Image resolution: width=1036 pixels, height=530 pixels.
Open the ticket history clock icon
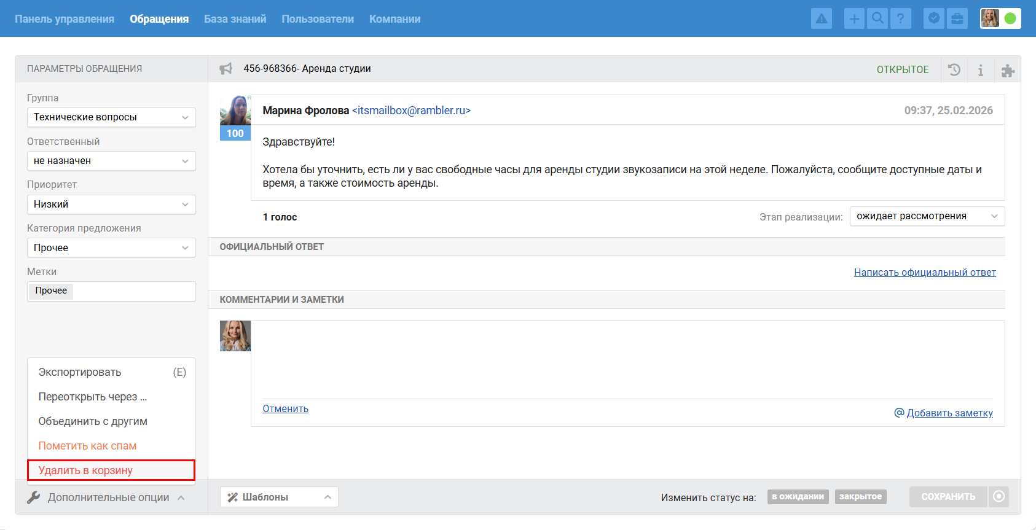(954, 70)
